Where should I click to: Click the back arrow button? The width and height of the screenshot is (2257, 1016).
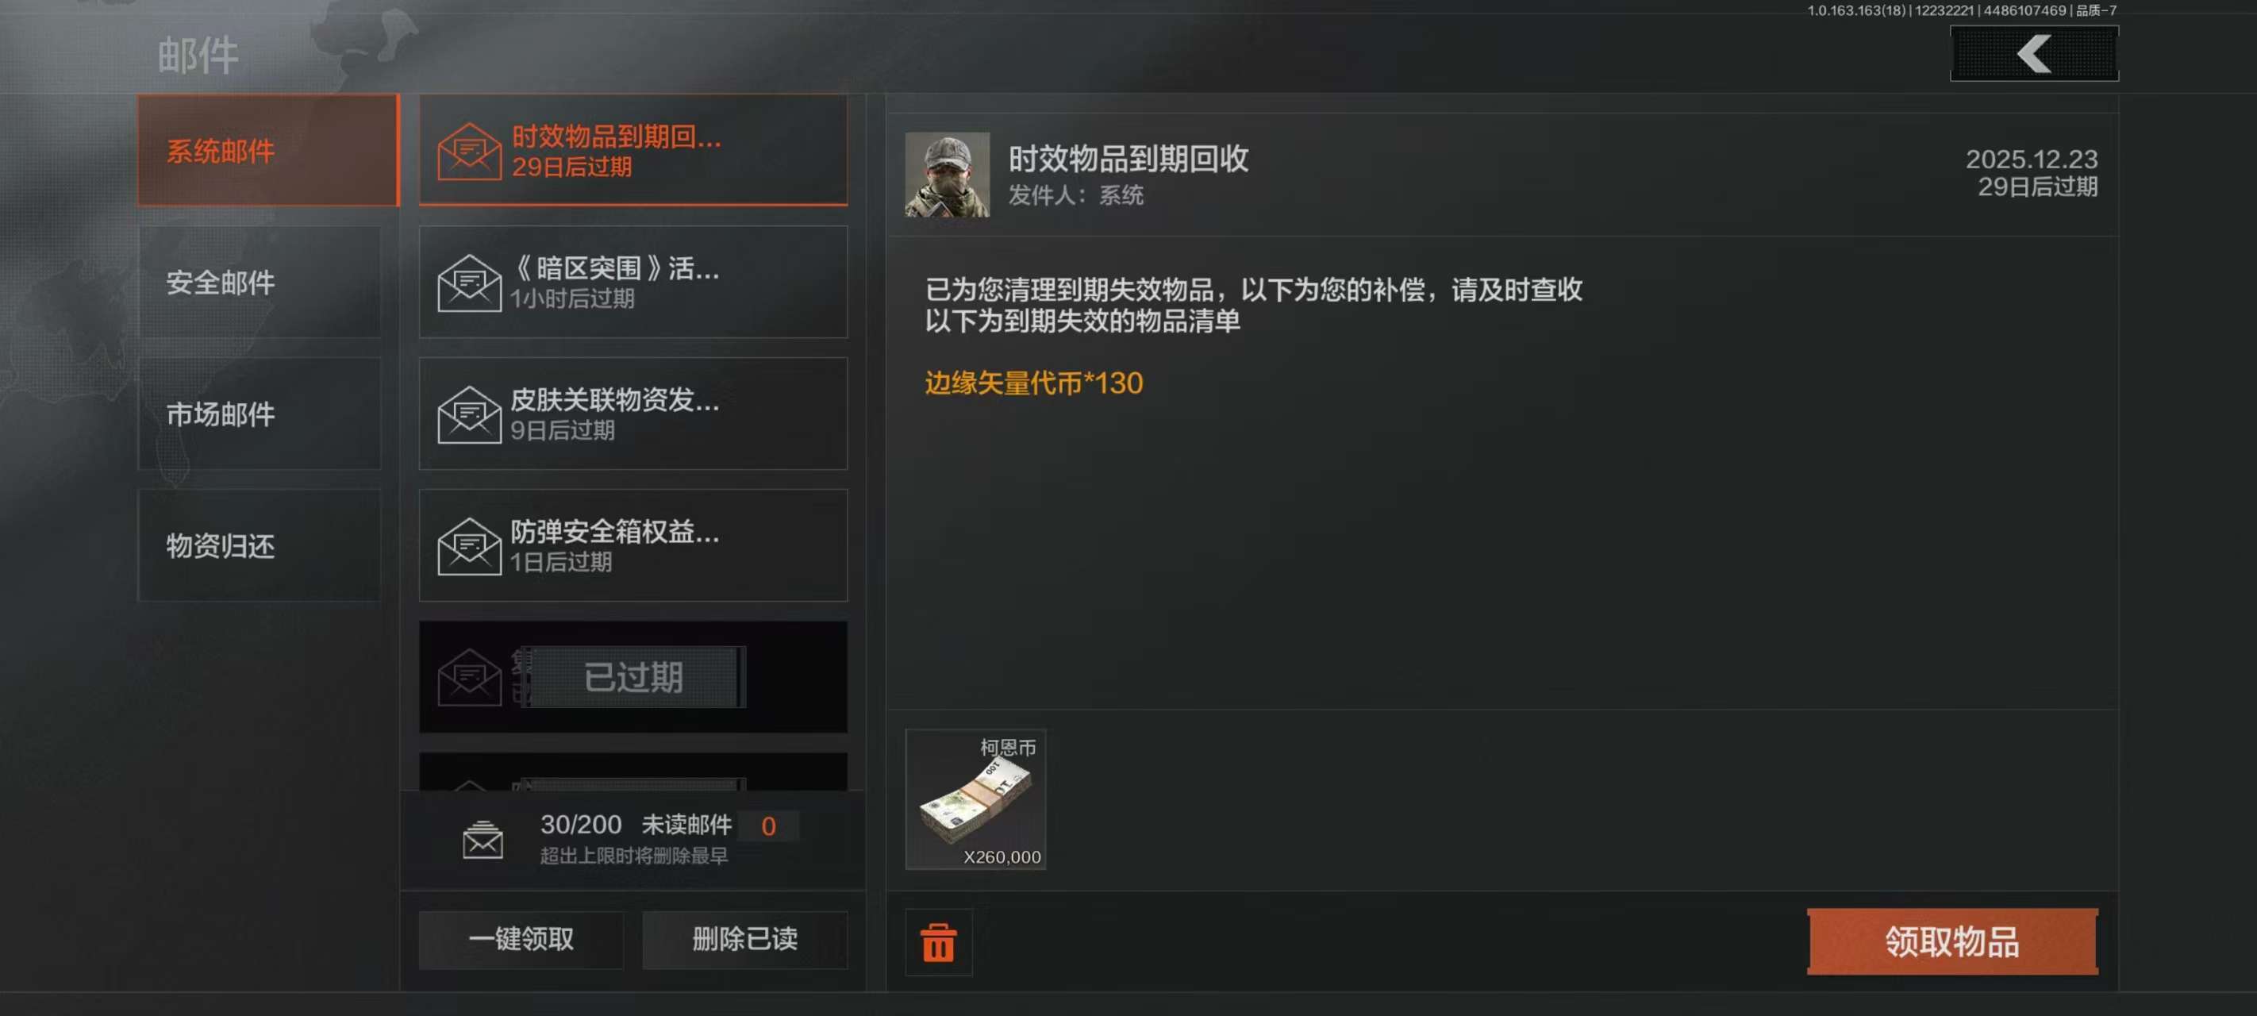2033,53
